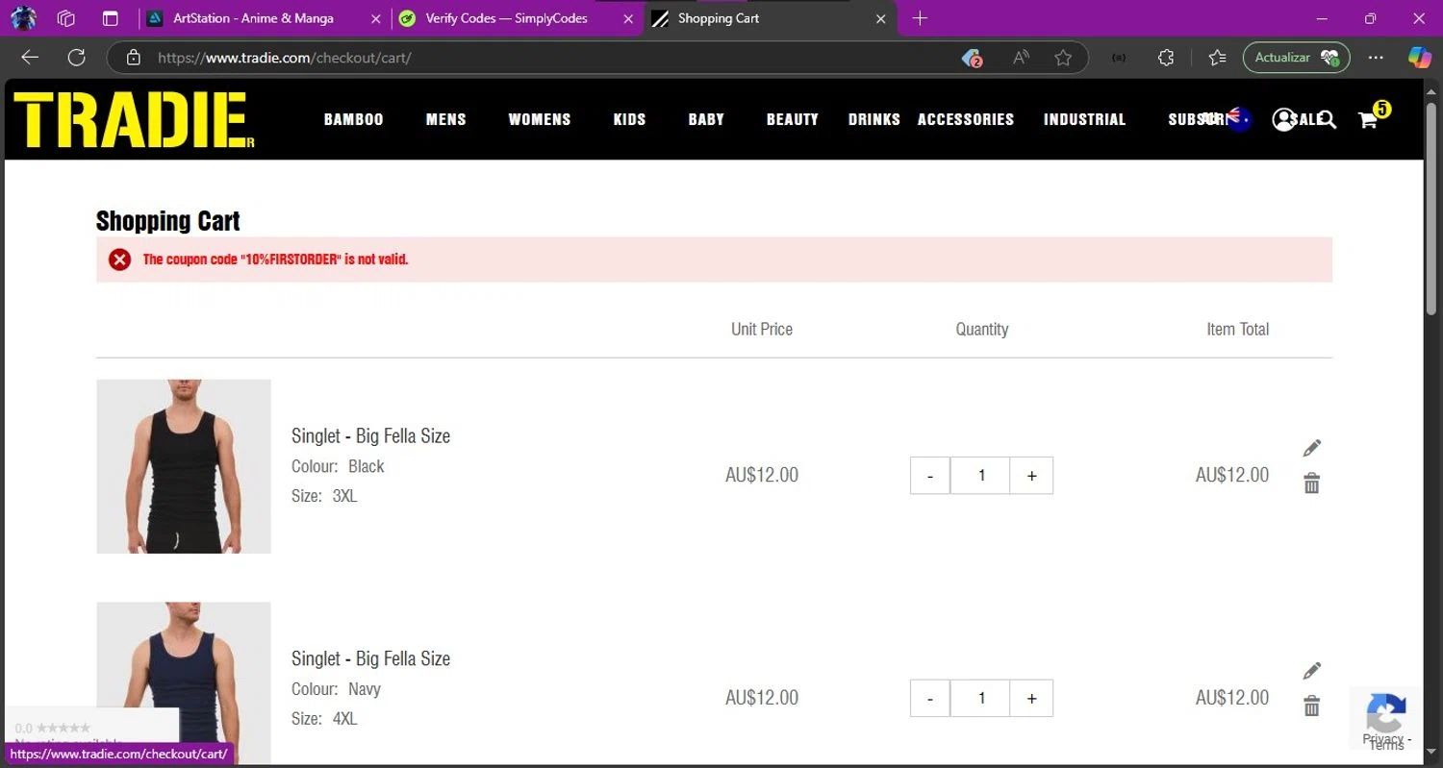Close the Verify Codes SimplyCodes tab

coord(629,18)
